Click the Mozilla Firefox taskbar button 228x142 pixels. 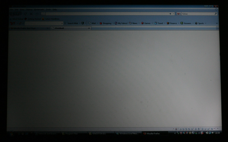(155, 133)
